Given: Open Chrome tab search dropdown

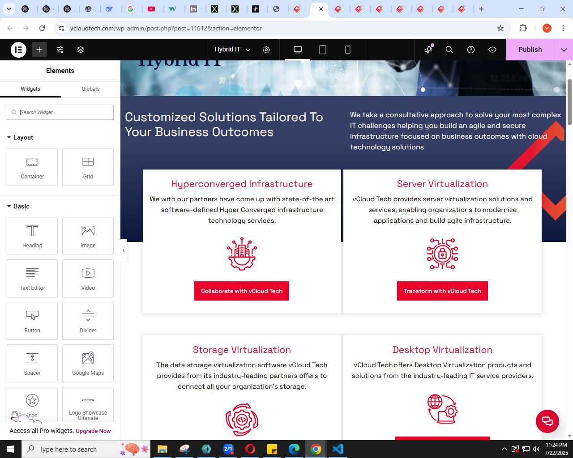Looking at the screenshot, I should 9,9.
